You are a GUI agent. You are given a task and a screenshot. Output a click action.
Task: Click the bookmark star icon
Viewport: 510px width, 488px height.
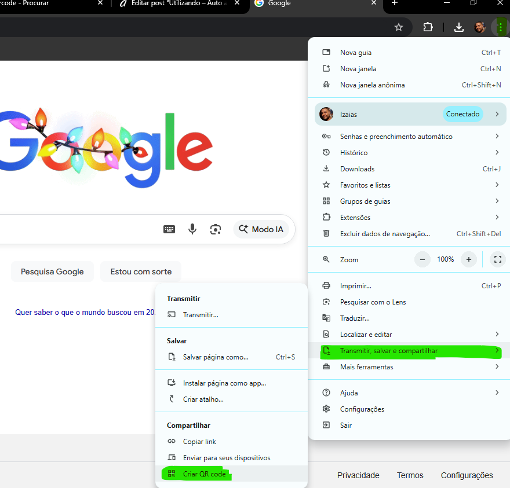399,27
